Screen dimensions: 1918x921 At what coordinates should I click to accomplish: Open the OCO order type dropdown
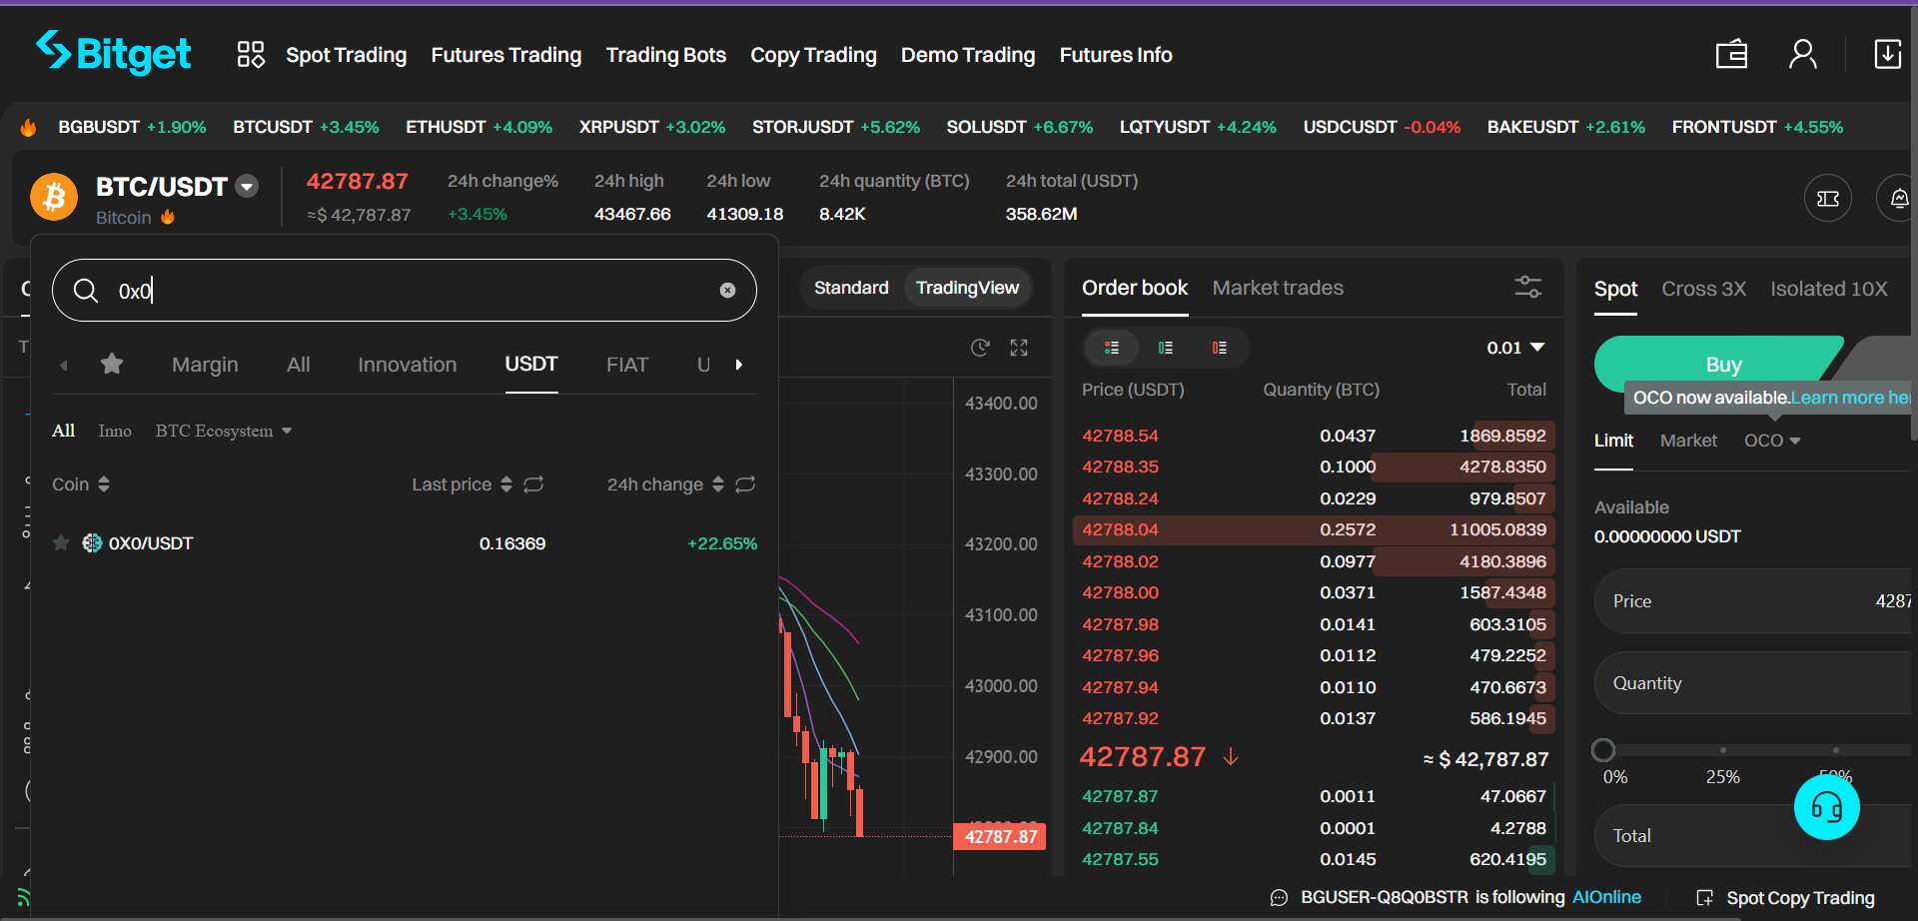(1772, 441)
